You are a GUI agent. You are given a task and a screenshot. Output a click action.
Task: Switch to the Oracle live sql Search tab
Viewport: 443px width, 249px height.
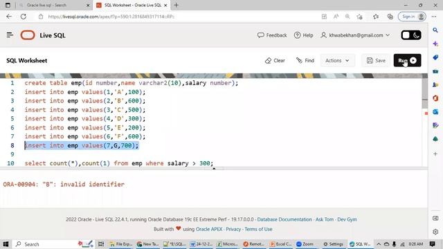click(54, 5)
